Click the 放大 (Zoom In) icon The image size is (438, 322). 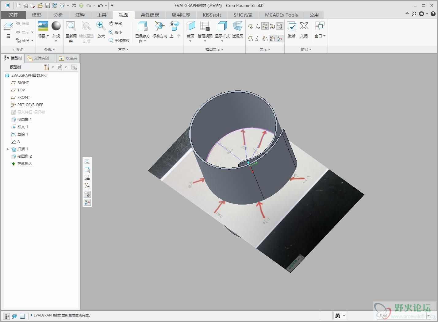[101, 26]
